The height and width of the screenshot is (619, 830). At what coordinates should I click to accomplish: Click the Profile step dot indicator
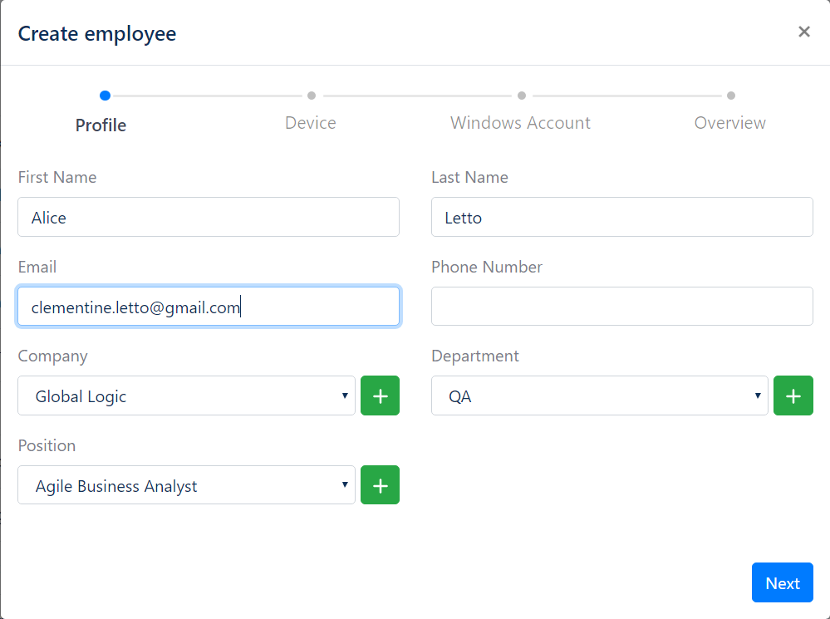point(105,96)
